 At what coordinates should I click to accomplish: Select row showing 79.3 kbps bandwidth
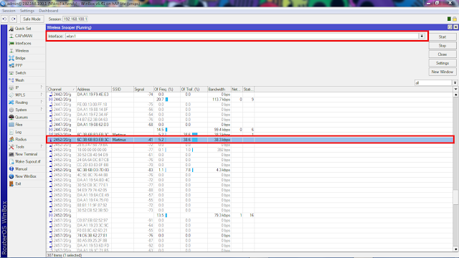[x=250, y=215]
